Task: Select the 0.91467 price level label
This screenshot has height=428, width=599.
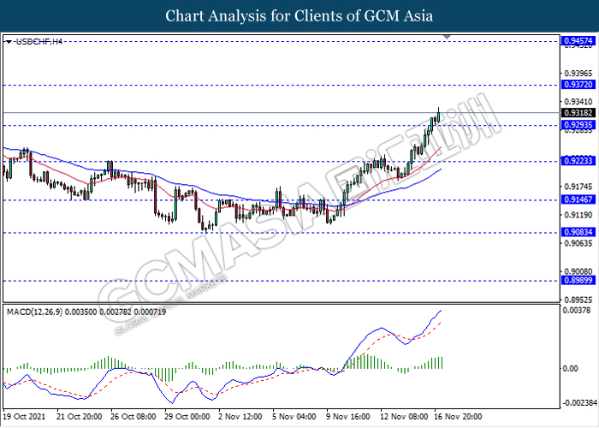Action: [578, 199]
